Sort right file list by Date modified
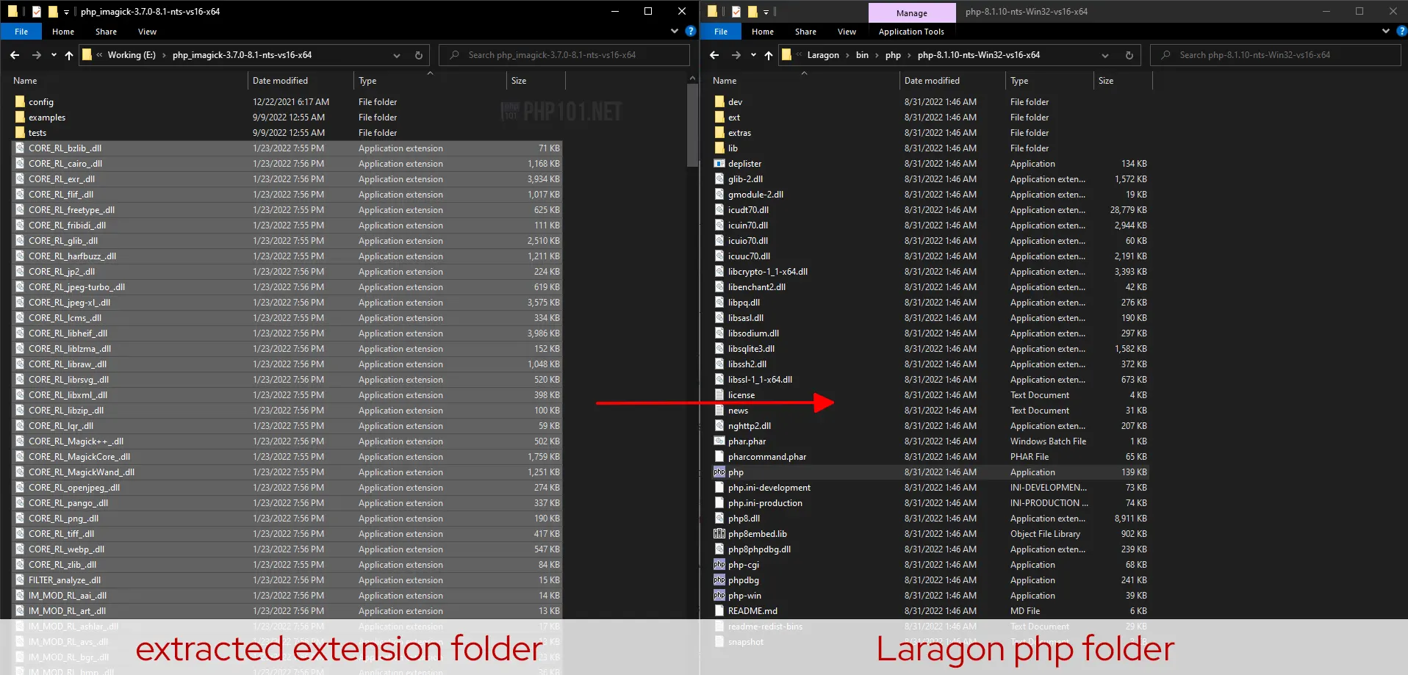 coord(932,80)
